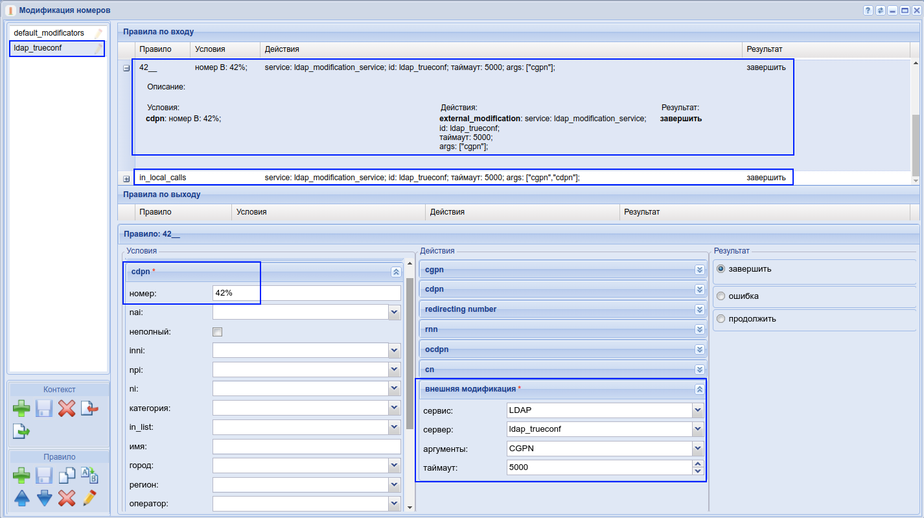Select the 'ошибка' result radio button
924x518 pixels.
[721, 296]
